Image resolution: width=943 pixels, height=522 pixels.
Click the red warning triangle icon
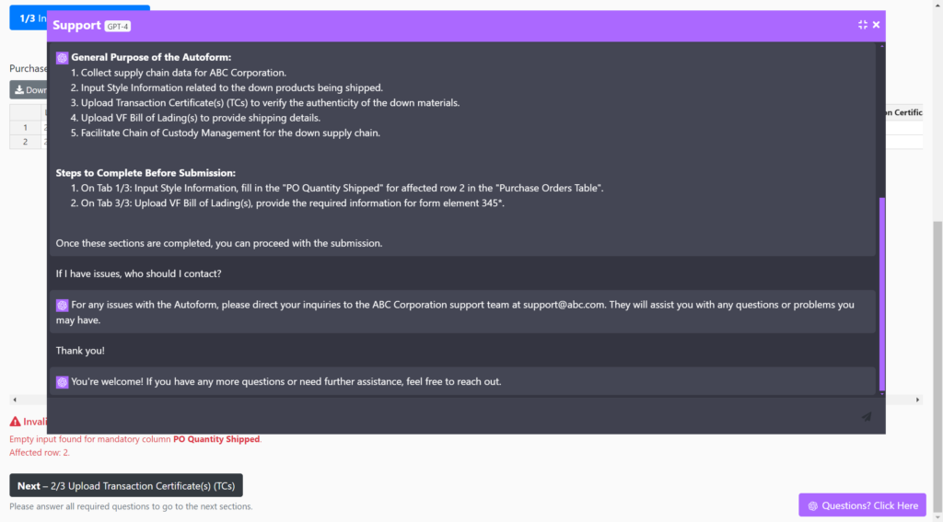tap(15, 422)
